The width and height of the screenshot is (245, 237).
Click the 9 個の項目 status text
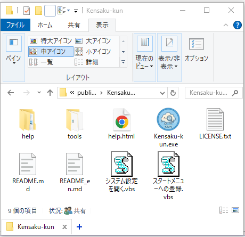[22, 210]
